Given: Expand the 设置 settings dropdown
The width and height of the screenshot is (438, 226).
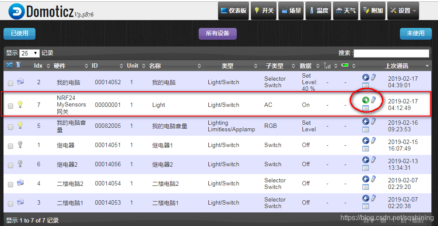Looking at the screenshot, I should coord(403,10).
